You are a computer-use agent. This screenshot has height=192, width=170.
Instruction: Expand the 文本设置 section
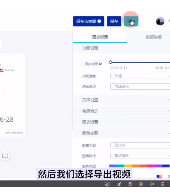click(121, 100)
